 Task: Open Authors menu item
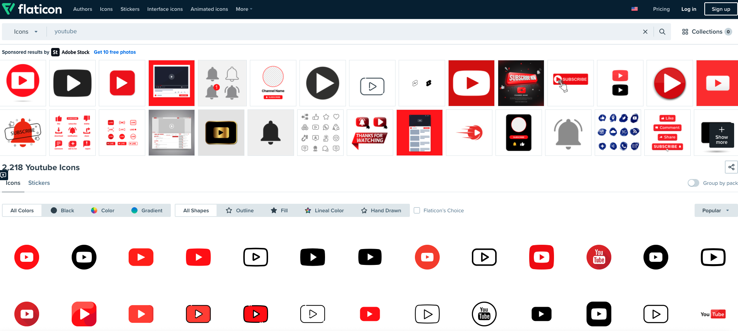83,9
